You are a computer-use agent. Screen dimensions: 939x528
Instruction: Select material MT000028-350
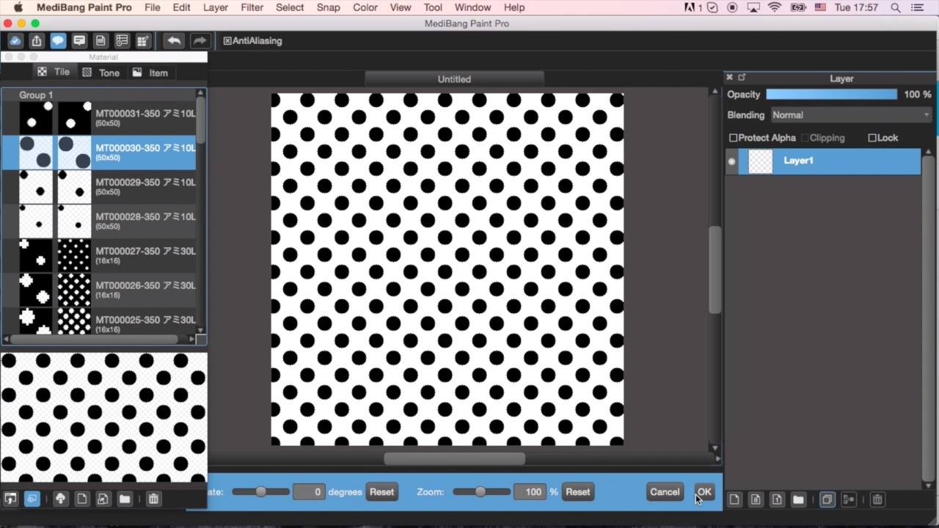tap(99, 221)
